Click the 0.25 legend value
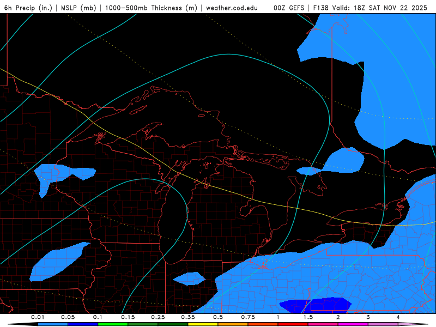Screen dimensions: 436x327 click(158, 317)
